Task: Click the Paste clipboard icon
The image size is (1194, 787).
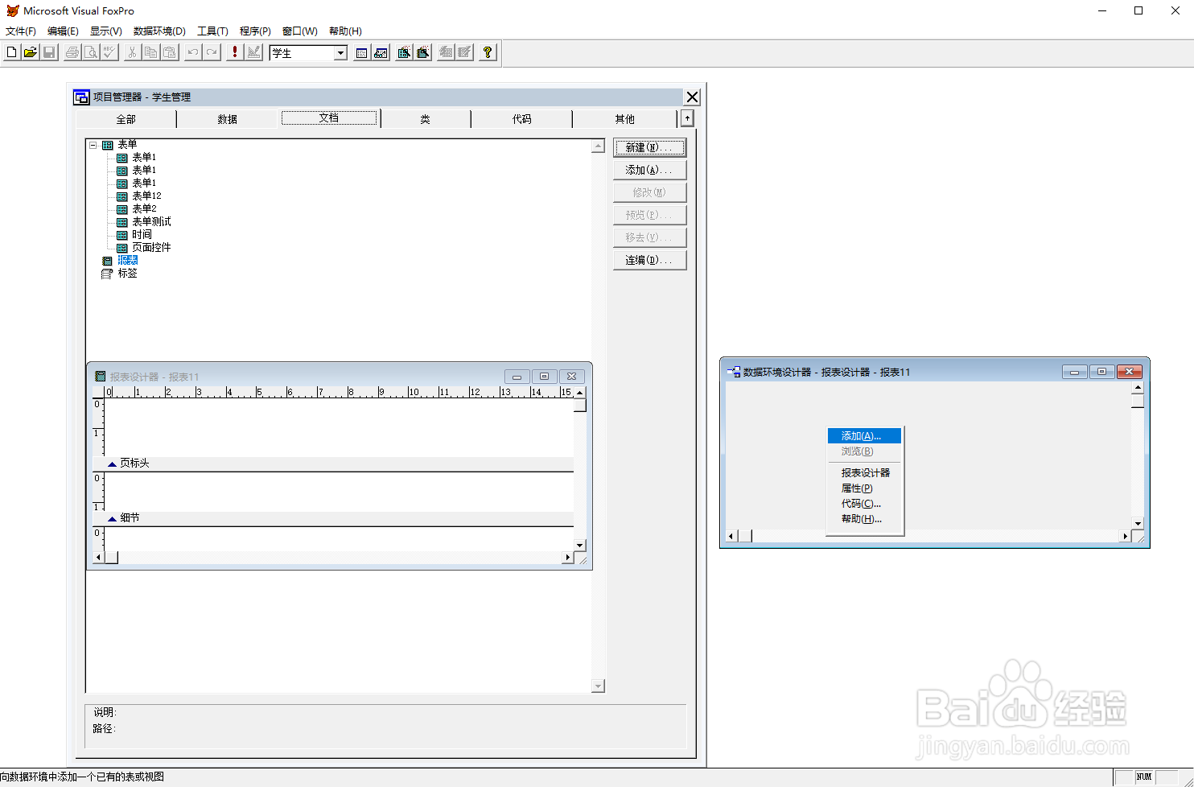Action: click(x=169, y=52)
